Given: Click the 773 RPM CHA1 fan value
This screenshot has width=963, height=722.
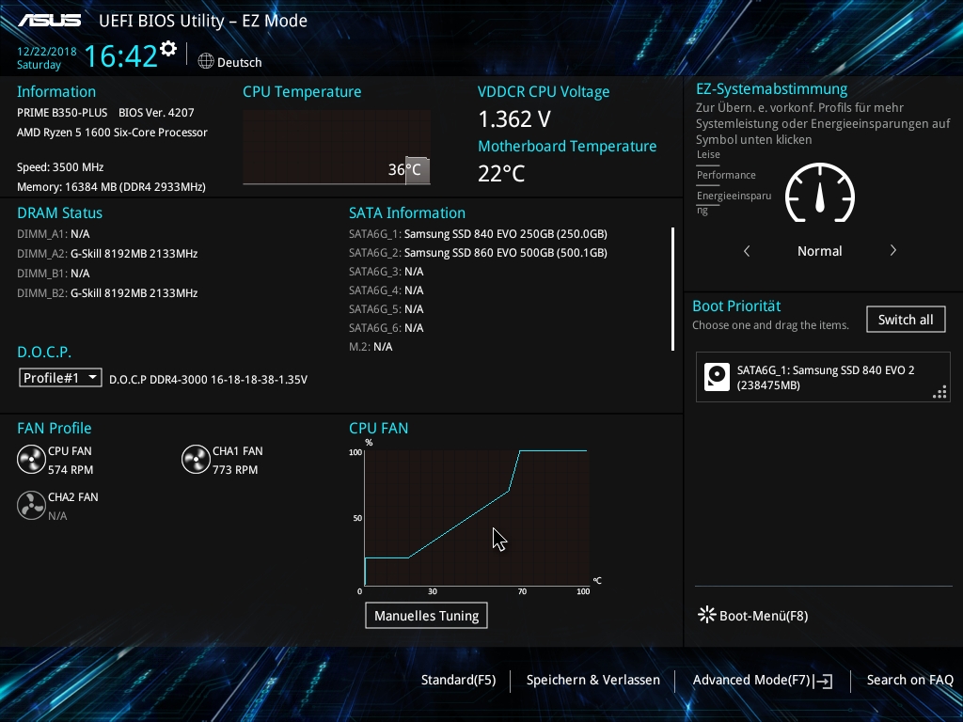Looking at the screenshot, I should pyautogui.click(x=235, y=470).
